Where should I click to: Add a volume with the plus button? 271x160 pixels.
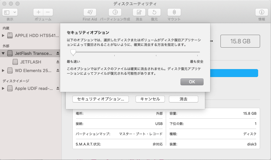click(x=38, y=12)
